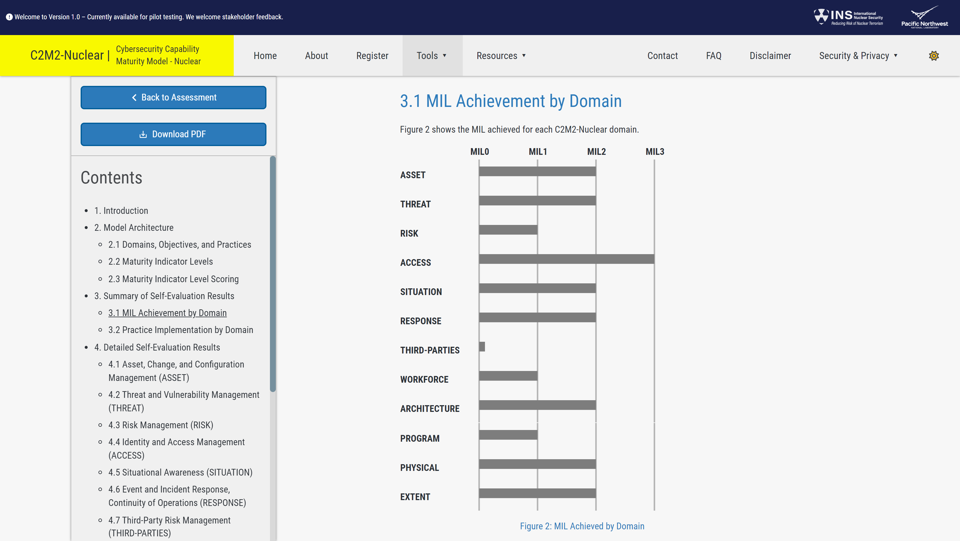Image resolution: width=960 pixels, height=541 pixels.
Task: Open the Disclaimer page
Action: [770, 56]
